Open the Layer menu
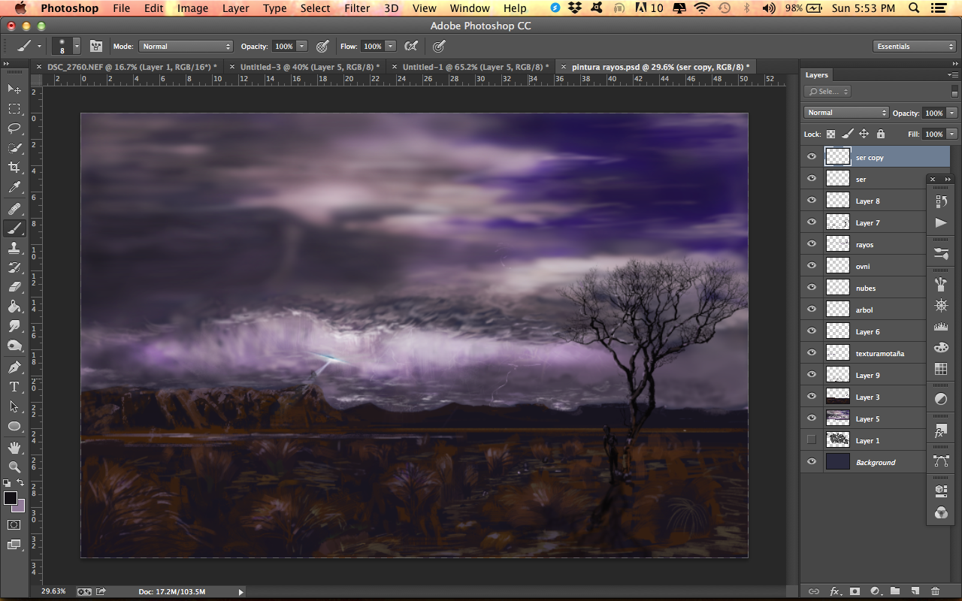This screenshot has width=962, height=601. click(x=235, y=8)
